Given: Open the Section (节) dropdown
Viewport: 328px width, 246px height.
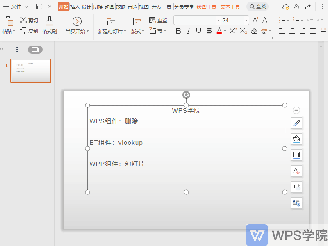Looking at the screenshot, I should pyautogui.click(x=158, y=31).
